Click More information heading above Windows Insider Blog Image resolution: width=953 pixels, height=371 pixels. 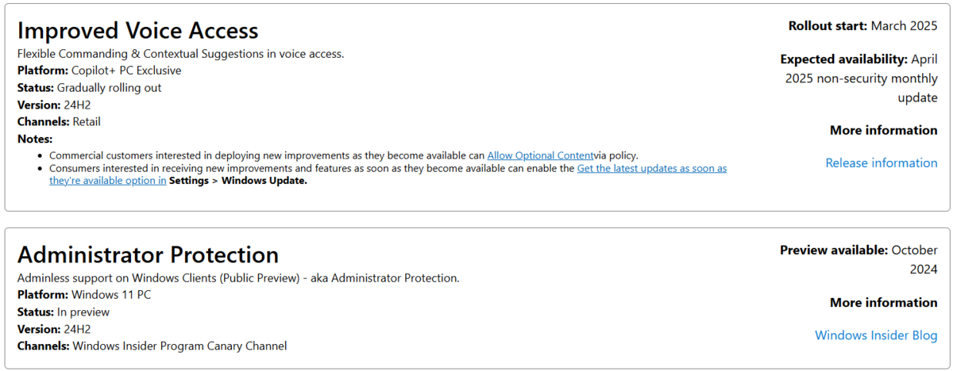pos(884,303)
